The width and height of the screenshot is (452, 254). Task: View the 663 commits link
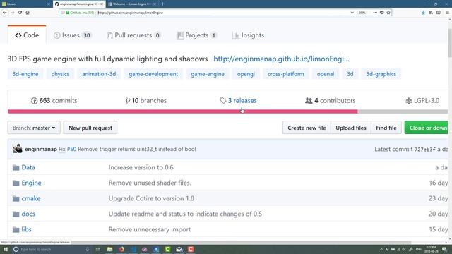54,101
